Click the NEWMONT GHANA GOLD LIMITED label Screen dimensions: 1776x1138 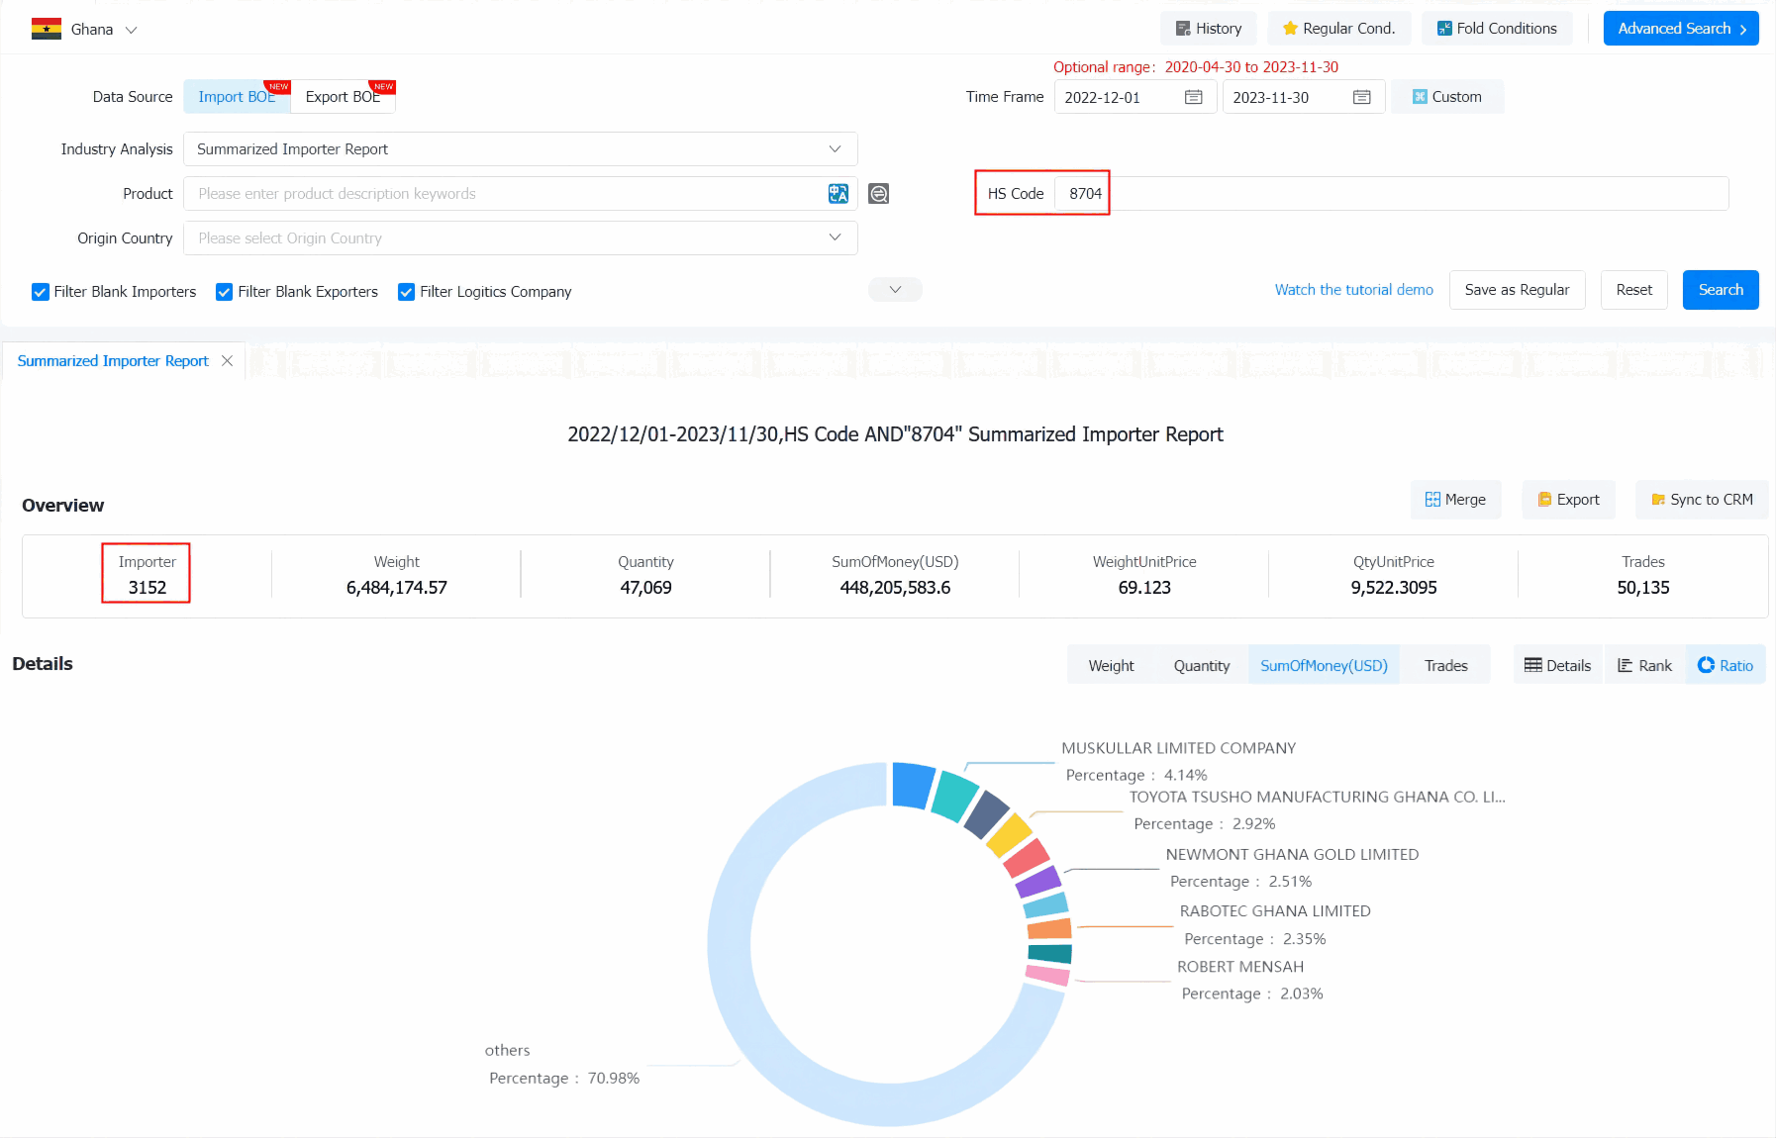click(x=1292, y=855)
